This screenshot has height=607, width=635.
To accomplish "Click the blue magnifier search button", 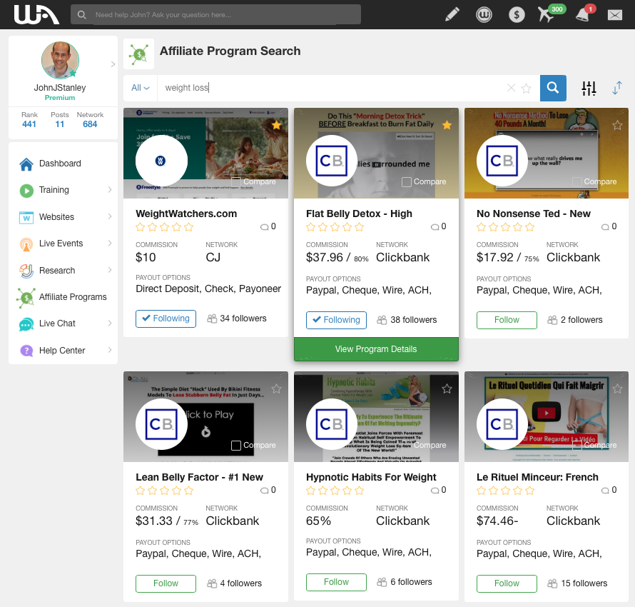I will click(553, 88).
